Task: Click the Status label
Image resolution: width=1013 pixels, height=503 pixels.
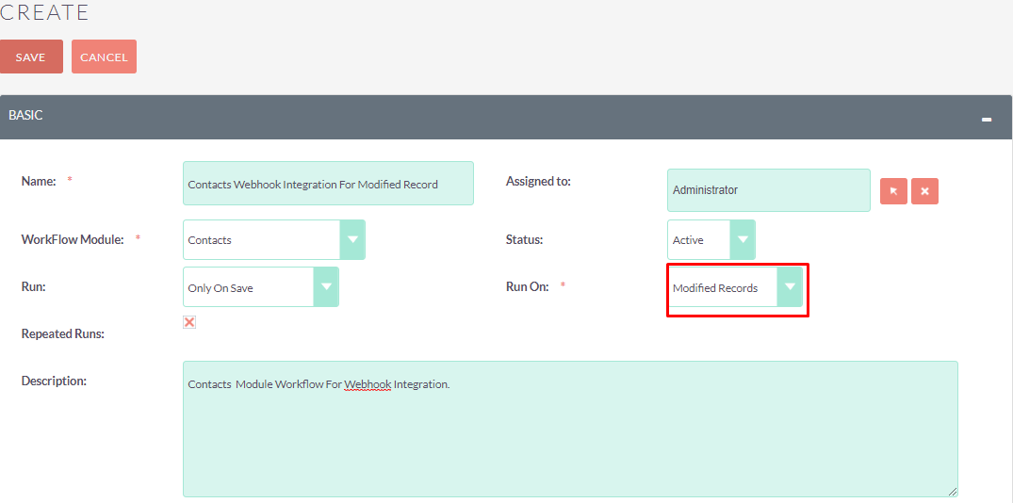Action: 524,239
